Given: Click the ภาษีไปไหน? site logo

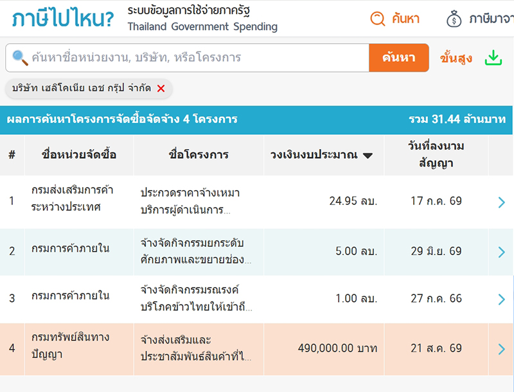Looking at the screenshot, I should click(x=62, y=19).
